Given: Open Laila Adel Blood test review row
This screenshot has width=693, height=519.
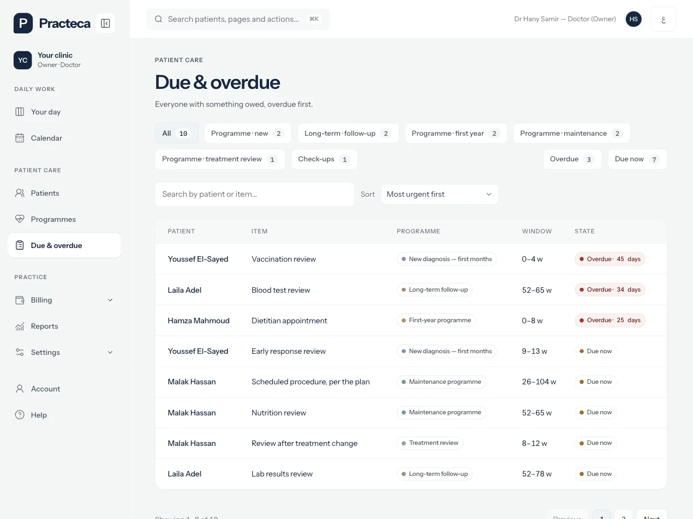Looking at the screenshot, I should tap(411, 289).
